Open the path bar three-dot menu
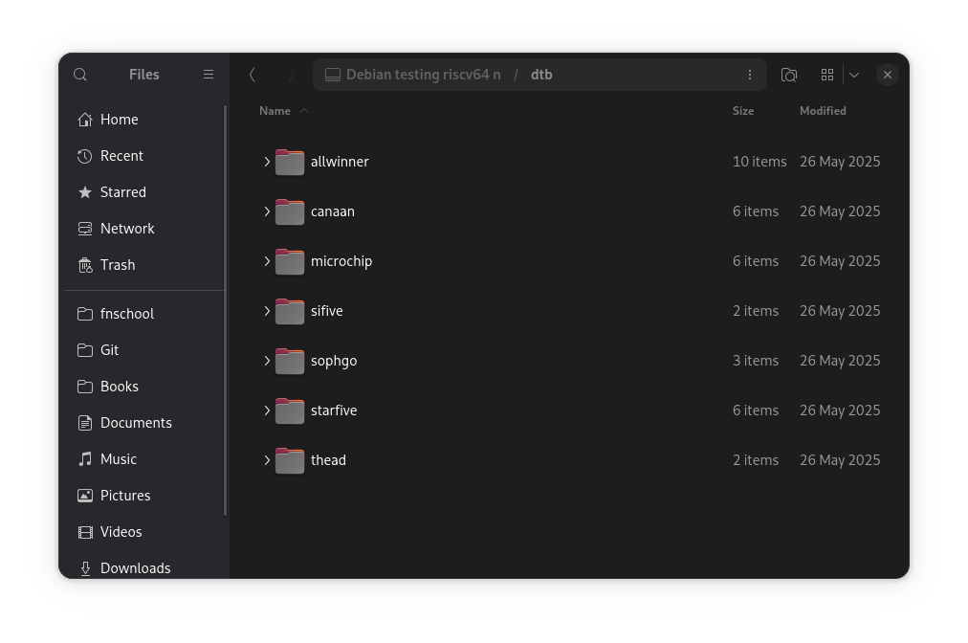This screenshot has width=968, height=643. click(750, 75)
